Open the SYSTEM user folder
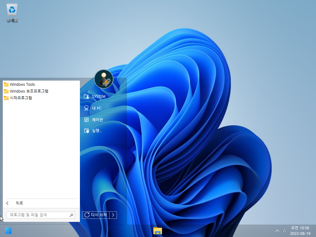This screenshot has width=316, height=237. 103,97
